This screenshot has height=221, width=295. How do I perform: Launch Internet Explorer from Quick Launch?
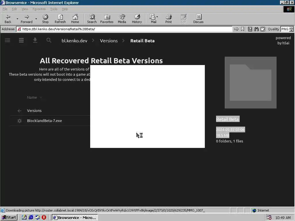[31, 218]
